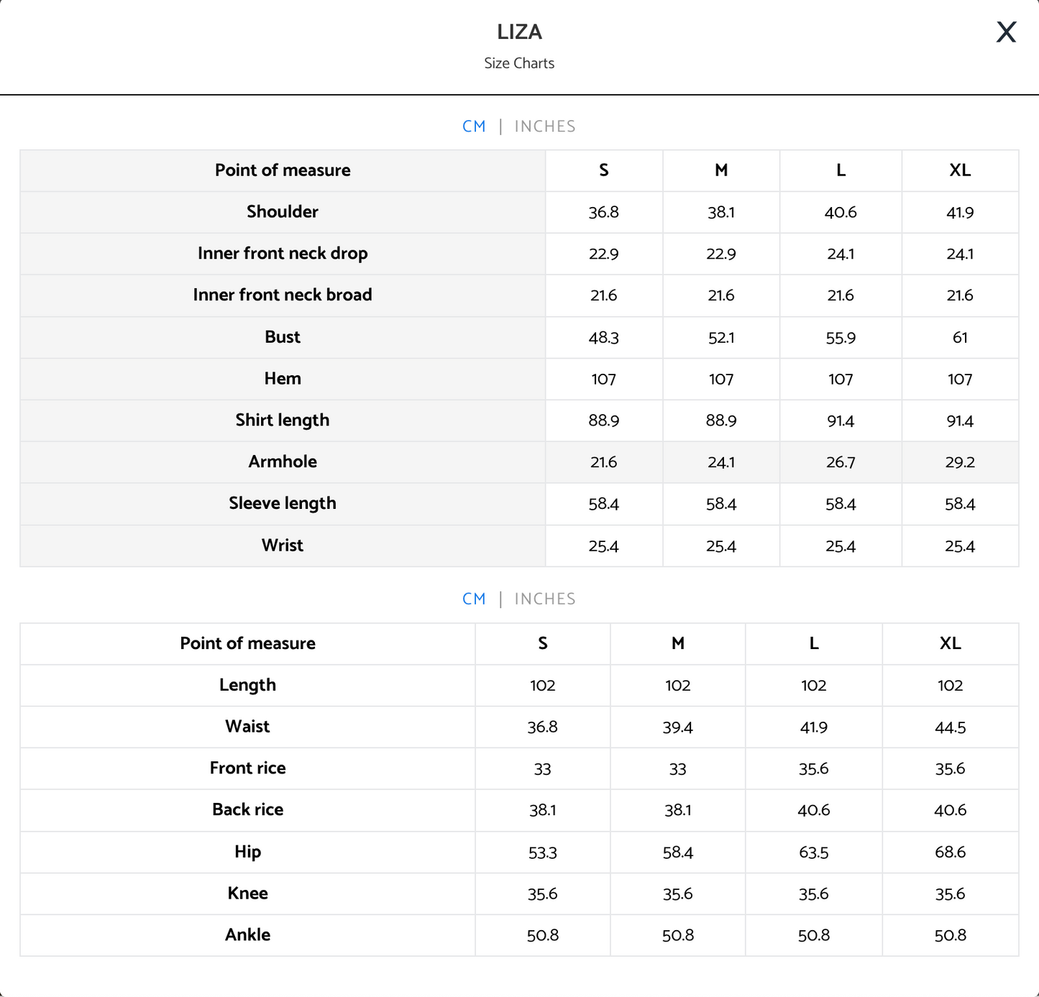
Task: Select CM above the Length/Waist table
Action: point(474,599)
